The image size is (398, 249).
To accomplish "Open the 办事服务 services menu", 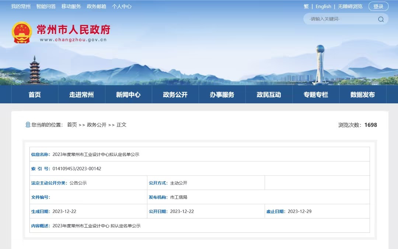I will click(x=222, y=95).
